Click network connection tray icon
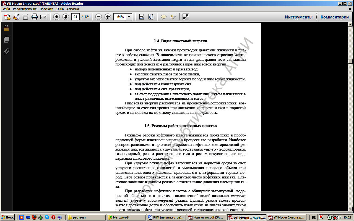 click(x=334, y=217)
